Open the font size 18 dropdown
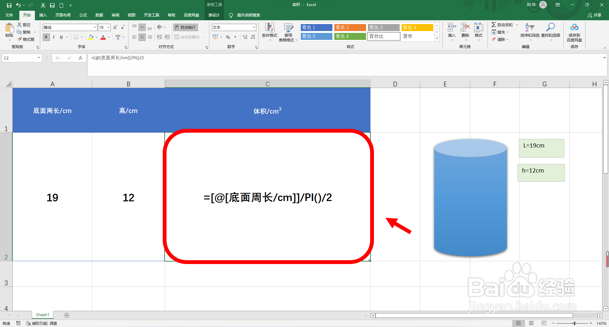The image size is (609, 327). click(108, 28)
